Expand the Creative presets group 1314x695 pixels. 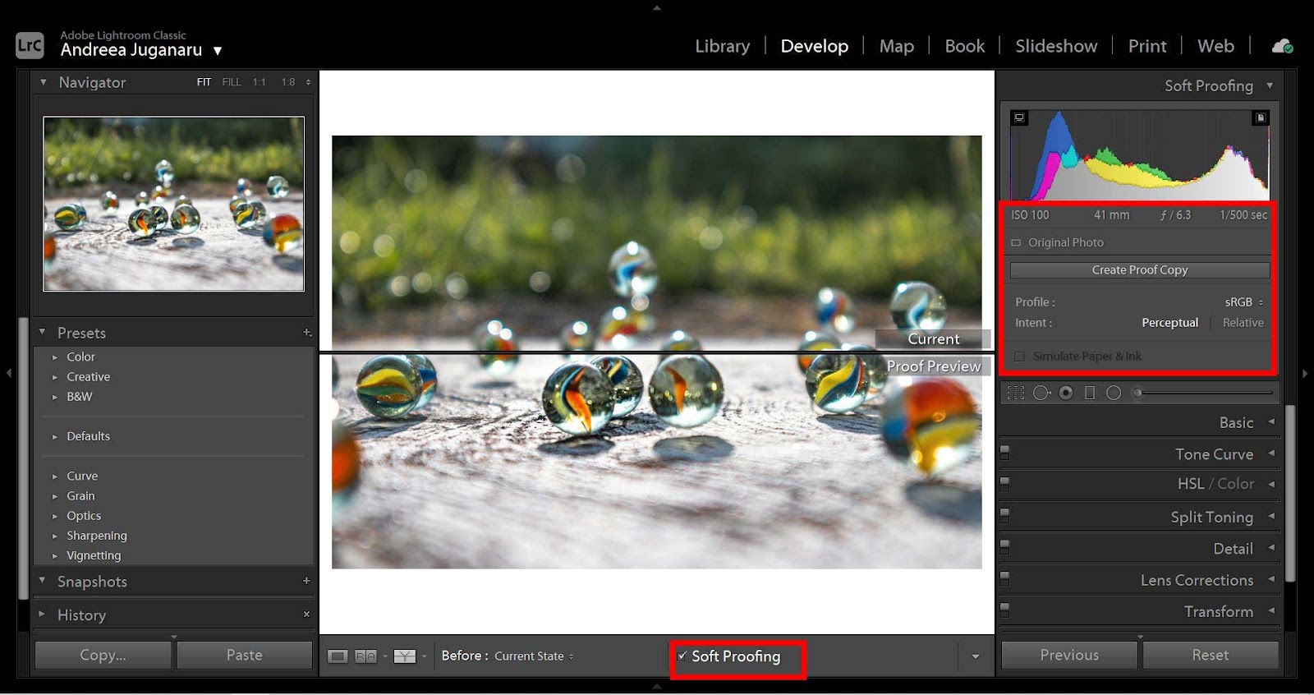pyautogui.click(x=54, y=377)
